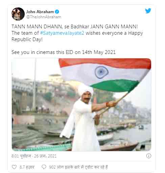165x173 pixels.
Task: Open the tweet timestamp 26 जन. 2021
Action: click(x=45, y=156)
